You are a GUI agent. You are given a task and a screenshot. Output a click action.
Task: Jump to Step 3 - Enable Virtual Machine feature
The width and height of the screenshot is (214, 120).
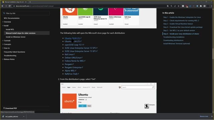178,24
